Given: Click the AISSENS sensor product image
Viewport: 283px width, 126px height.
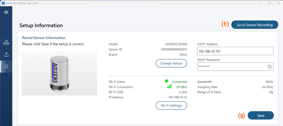Looking at the screenshot, I should [59, 73].
